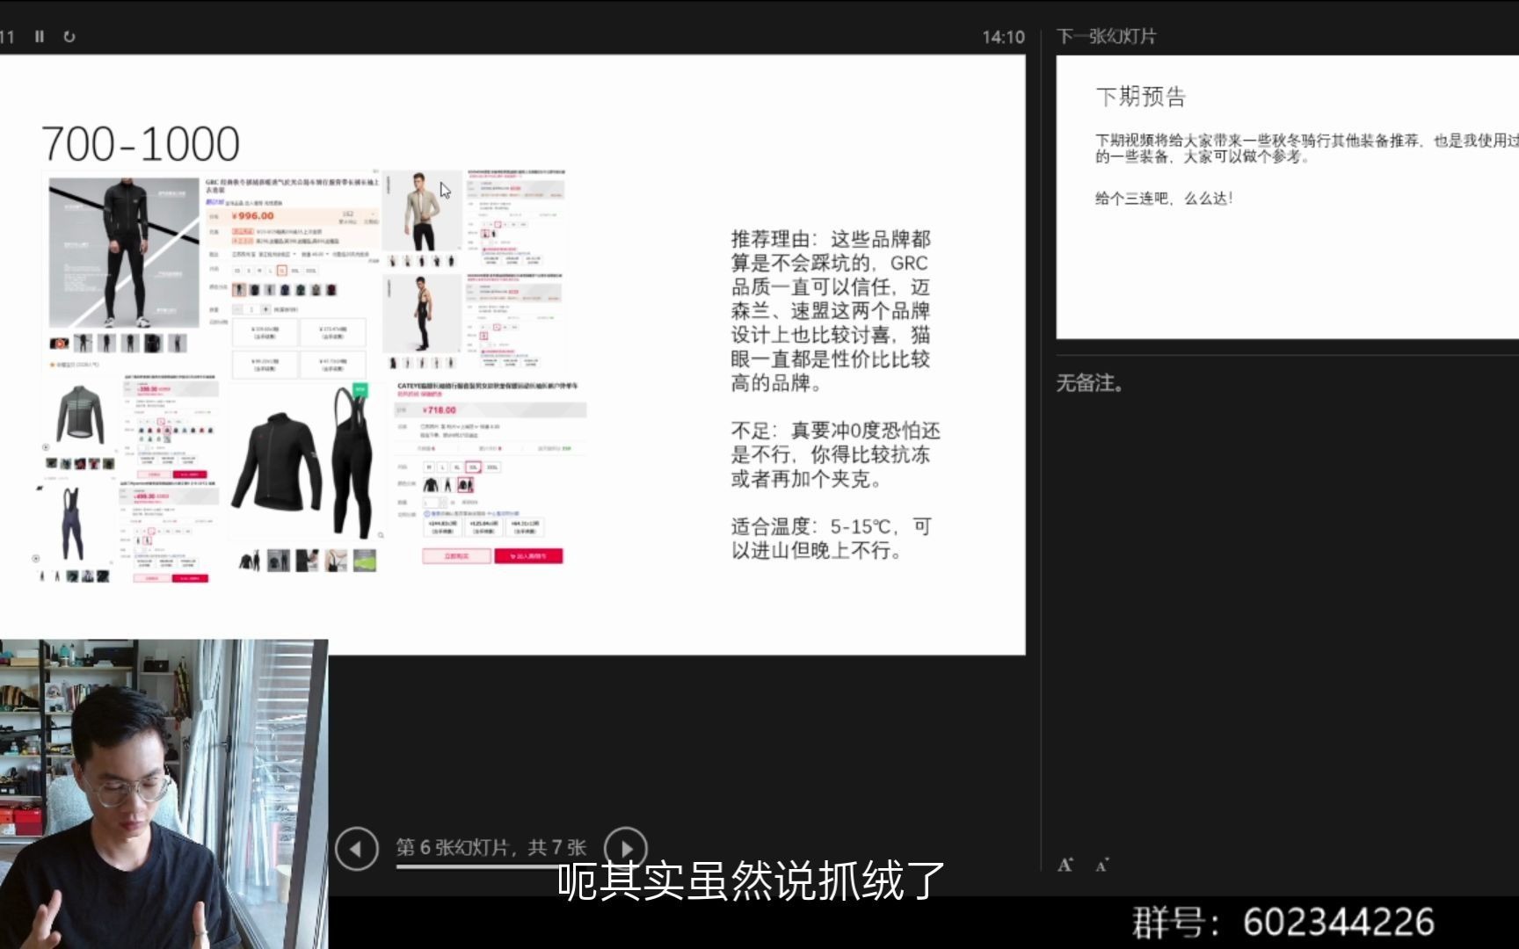
Task: Click the next slide preview thumbnail
Action: (x=1287, y=197)
